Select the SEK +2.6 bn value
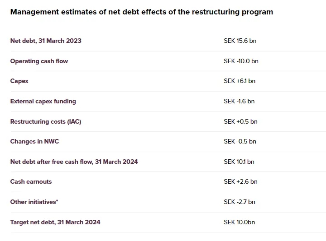 tap(240, 182)
